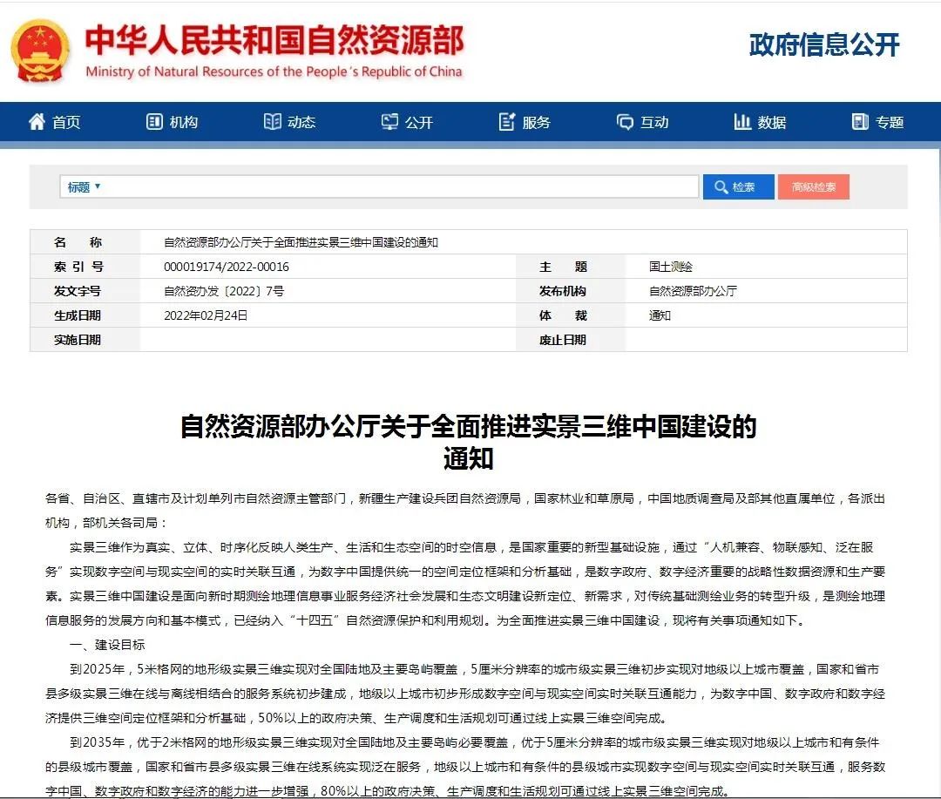Click the national emblem logo
Viewport: 941px width, 799px height.
(x=41, y=49)
